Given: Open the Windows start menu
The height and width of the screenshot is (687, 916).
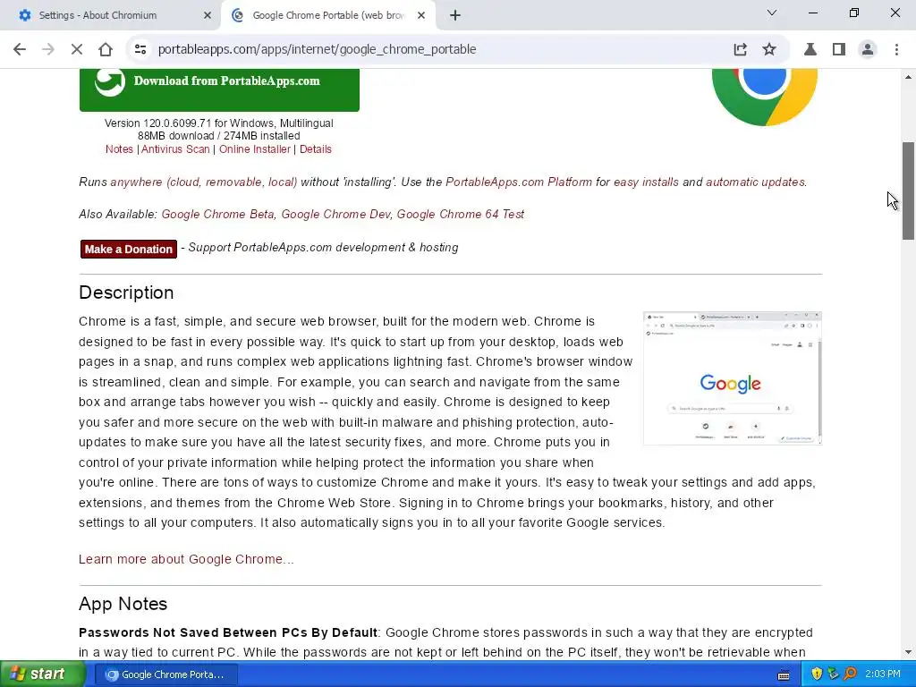Looking at the screenshot, I should 43,674.
